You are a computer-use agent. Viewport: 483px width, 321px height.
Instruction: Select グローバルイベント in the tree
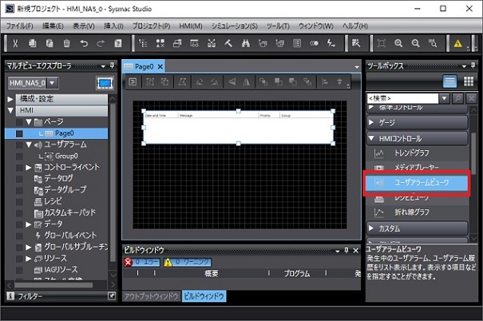click(70, 236)
